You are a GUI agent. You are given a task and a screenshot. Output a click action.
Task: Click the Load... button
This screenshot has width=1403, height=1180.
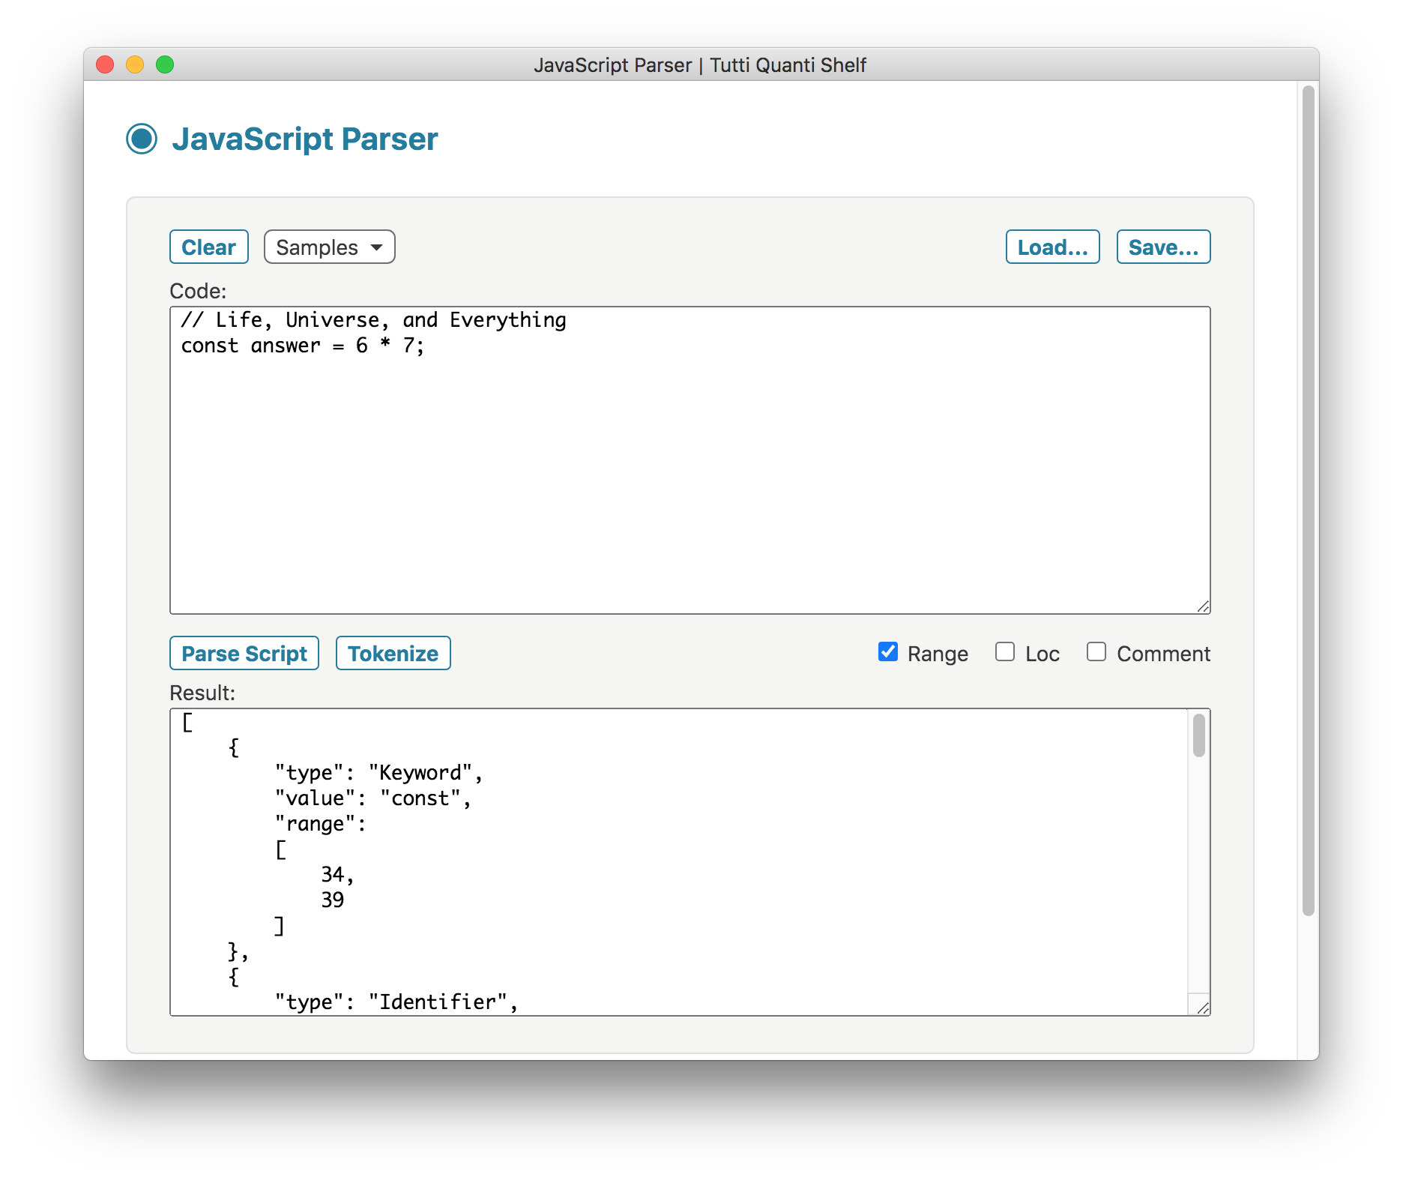click(x=1052, y=247)
